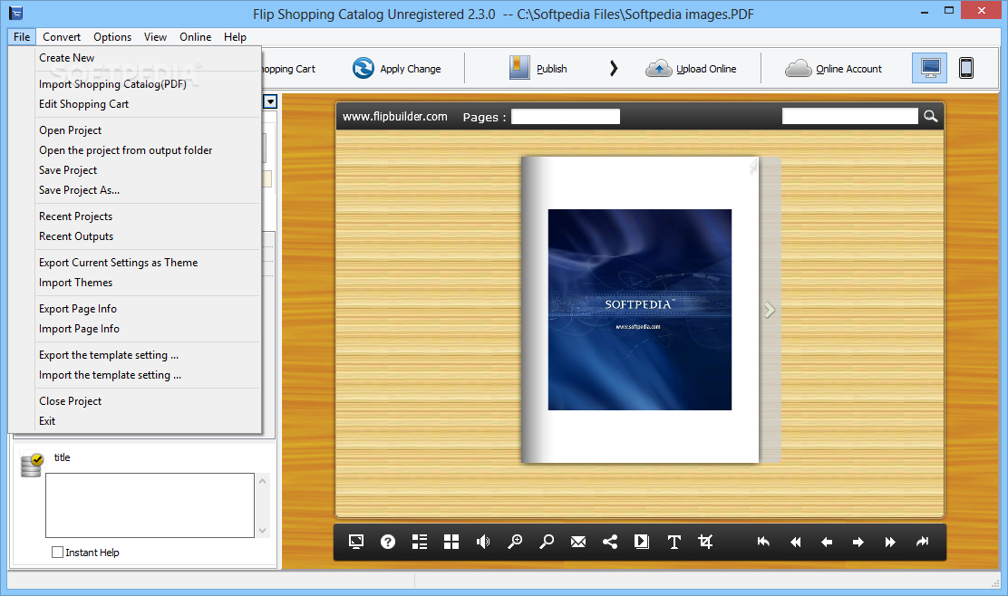The width and height of the screenshot is (1008, 596).
Task: Open the File menu
Action: coord(22,36)
